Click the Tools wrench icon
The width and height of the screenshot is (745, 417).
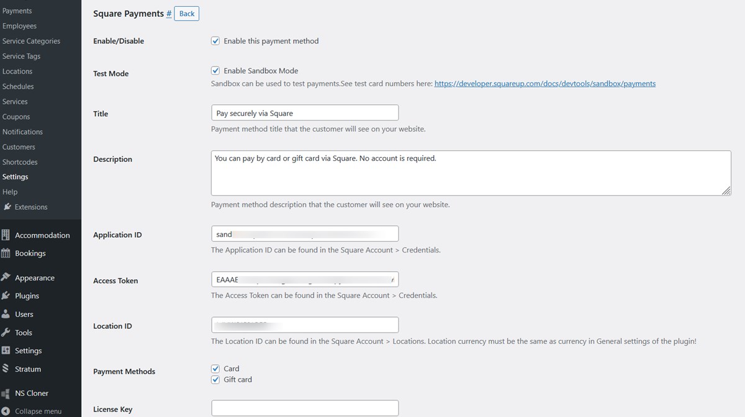[6, 333]
